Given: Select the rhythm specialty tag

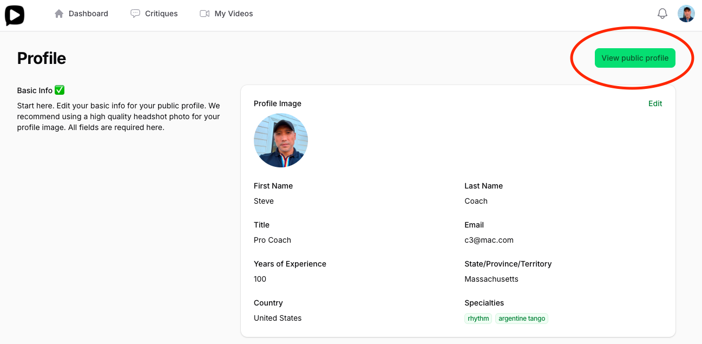Looking at the screenshot, I should (x=478, y=319).
